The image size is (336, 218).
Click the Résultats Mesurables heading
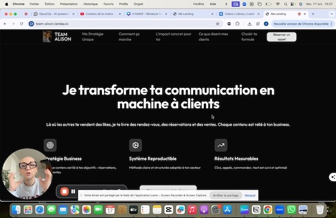[236, 159]
